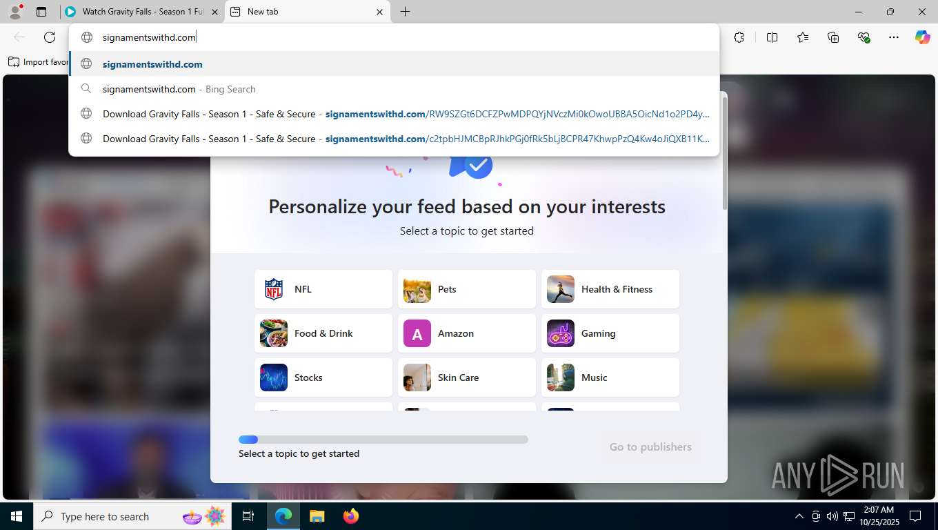Select the Food & Drink topic card
The image size is (938, 530).
[323, 333]
